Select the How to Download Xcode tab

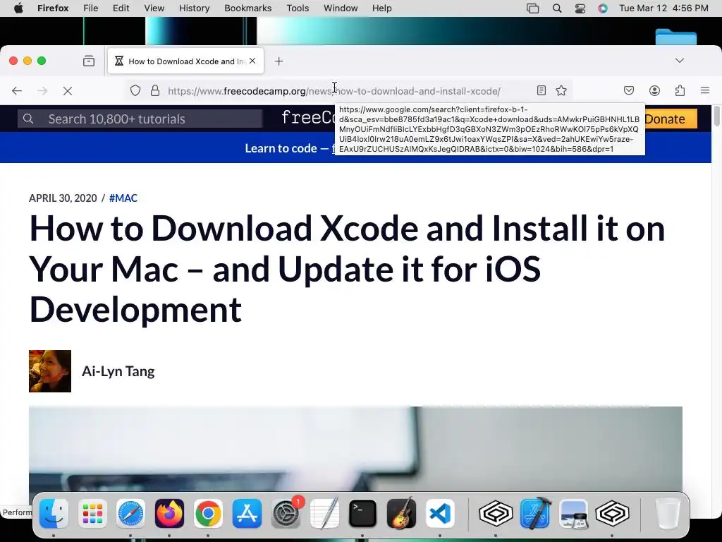pyautogui.click(x=185, y=61)
